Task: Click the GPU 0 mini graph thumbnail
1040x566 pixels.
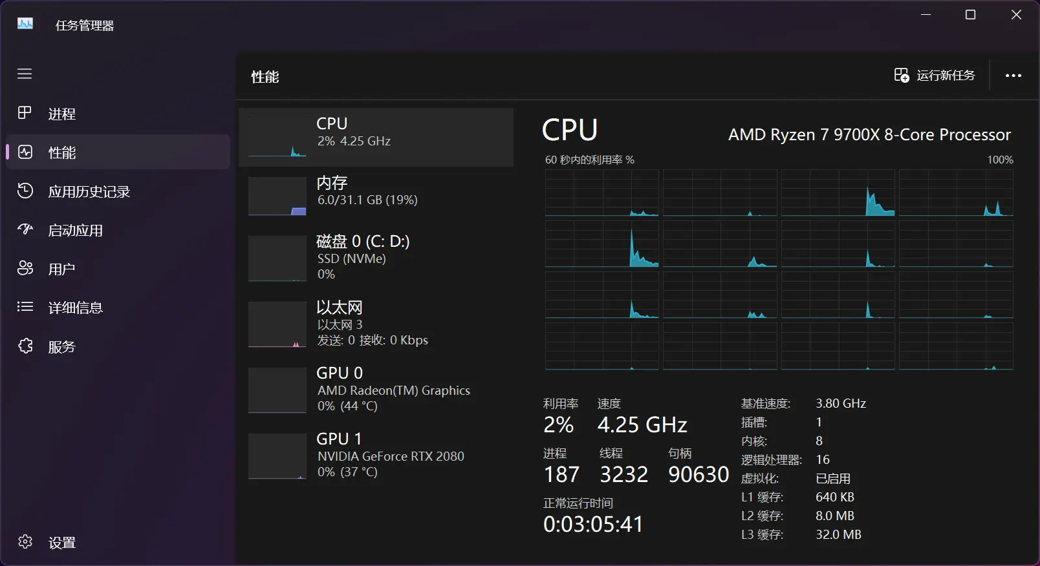Action: pos(277,390)
